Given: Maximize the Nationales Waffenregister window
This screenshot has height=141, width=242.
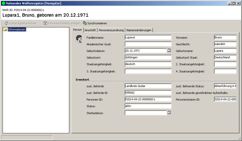Looking at the screenshot, I should click(x=234, y=3).
